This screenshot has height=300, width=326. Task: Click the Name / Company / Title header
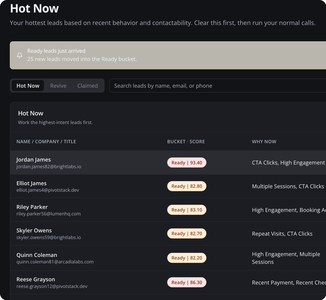tap(46, 142)
